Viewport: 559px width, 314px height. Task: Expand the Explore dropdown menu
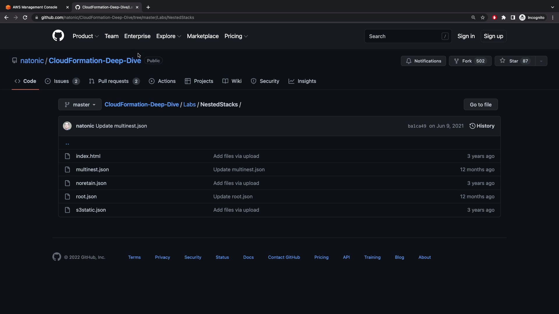(x=169, y=36)
